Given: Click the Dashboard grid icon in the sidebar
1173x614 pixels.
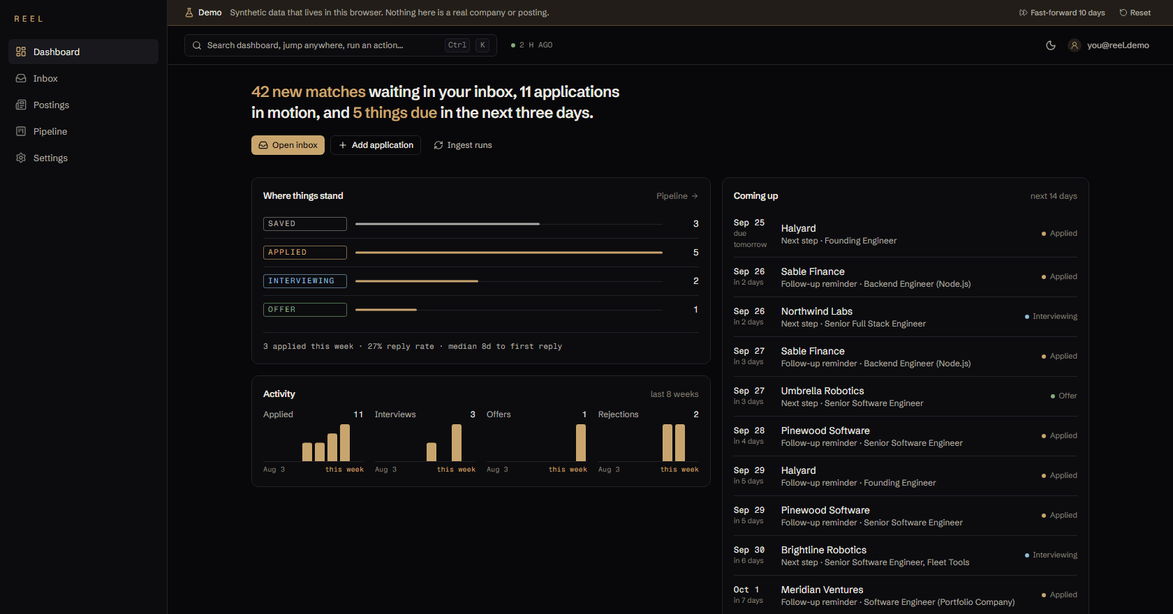Looking at the screenshot, I should (21, 52).
